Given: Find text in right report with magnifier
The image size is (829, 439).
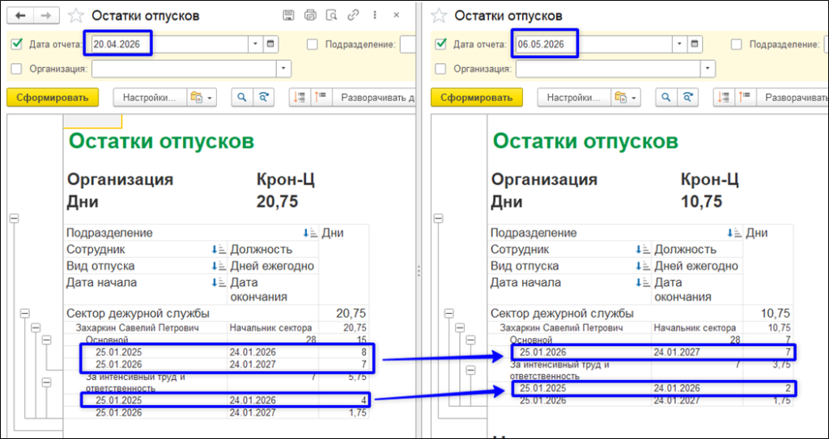Looking at the screenshot, I should (666, 97).
